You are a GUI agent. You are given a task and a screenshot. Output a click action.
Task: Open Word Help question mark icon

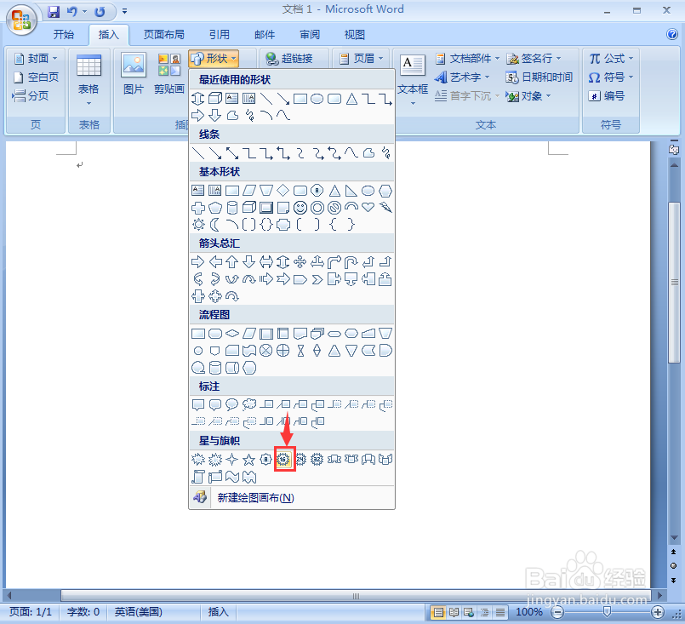click(672, 34)
